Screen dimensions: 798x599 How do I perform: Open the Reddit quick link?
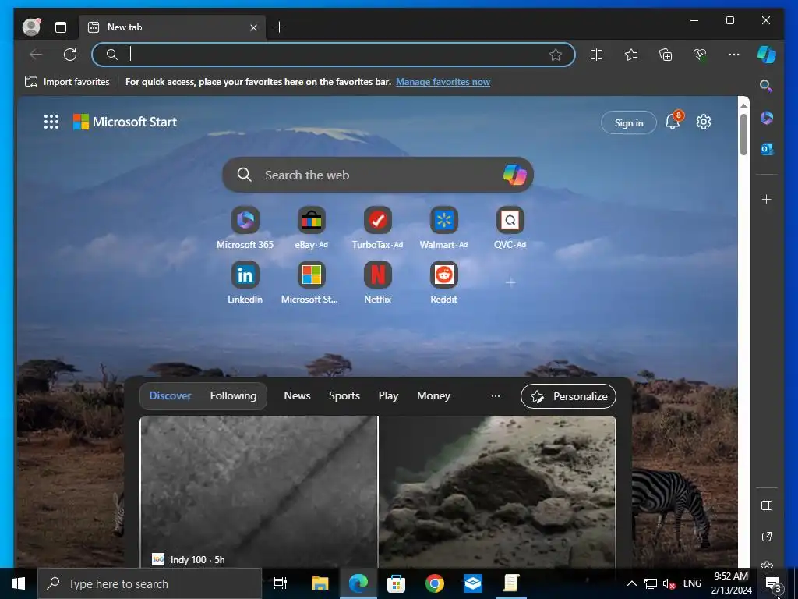443,282
